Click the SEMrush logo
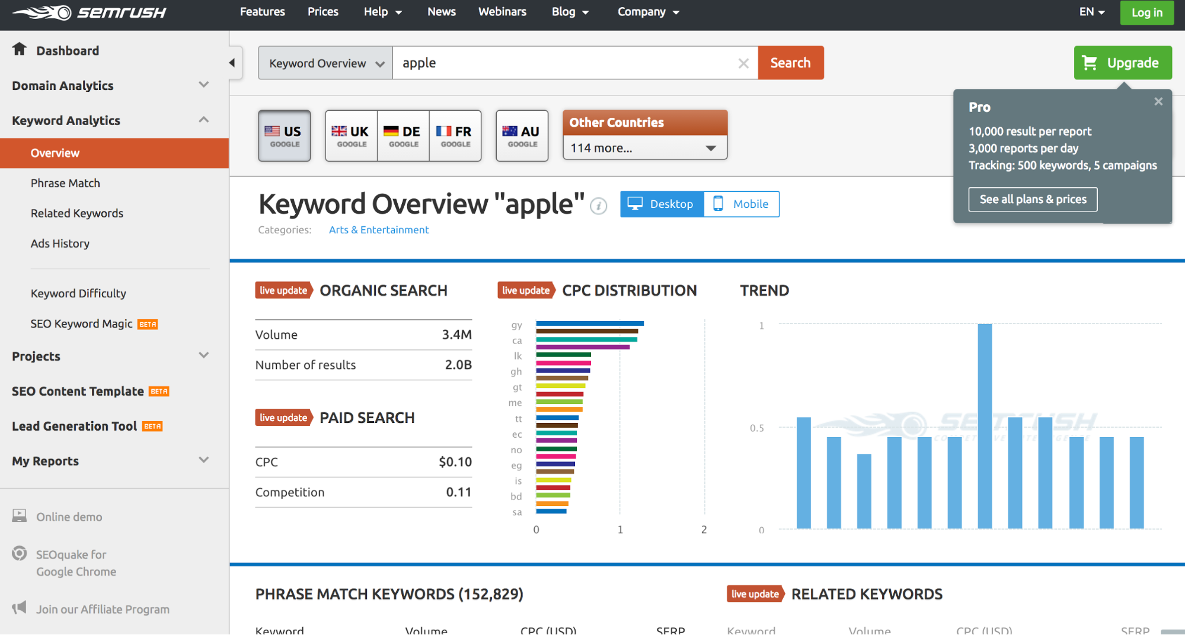 point(90,12)
